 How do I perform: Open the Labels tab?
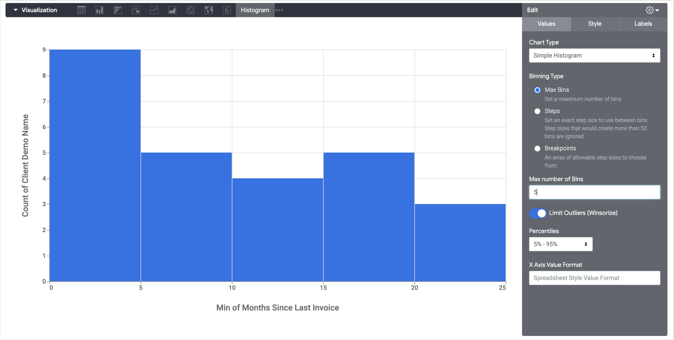tap(643, 24)
